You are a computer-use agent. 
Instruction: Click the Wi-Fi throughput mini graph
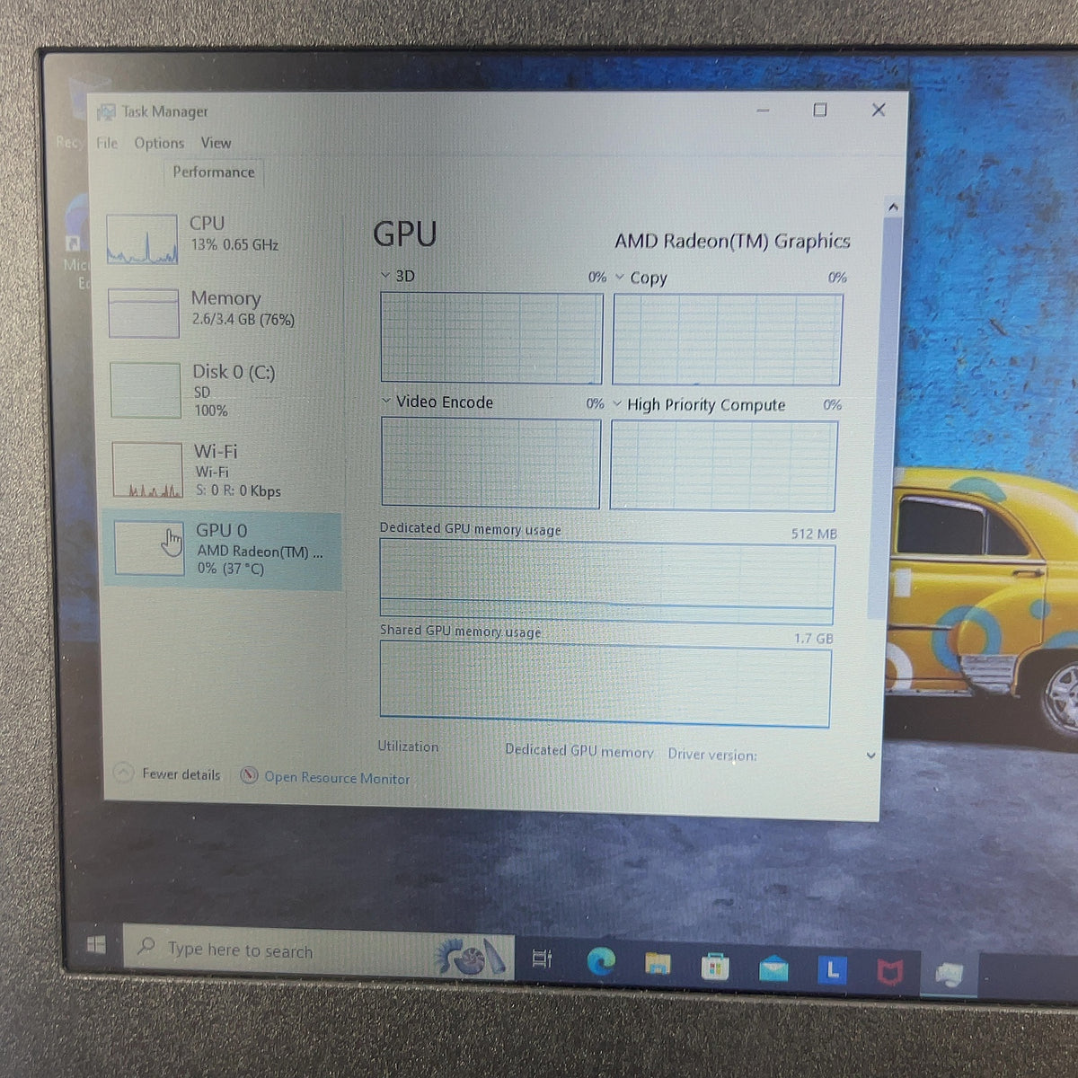point(147,470)
